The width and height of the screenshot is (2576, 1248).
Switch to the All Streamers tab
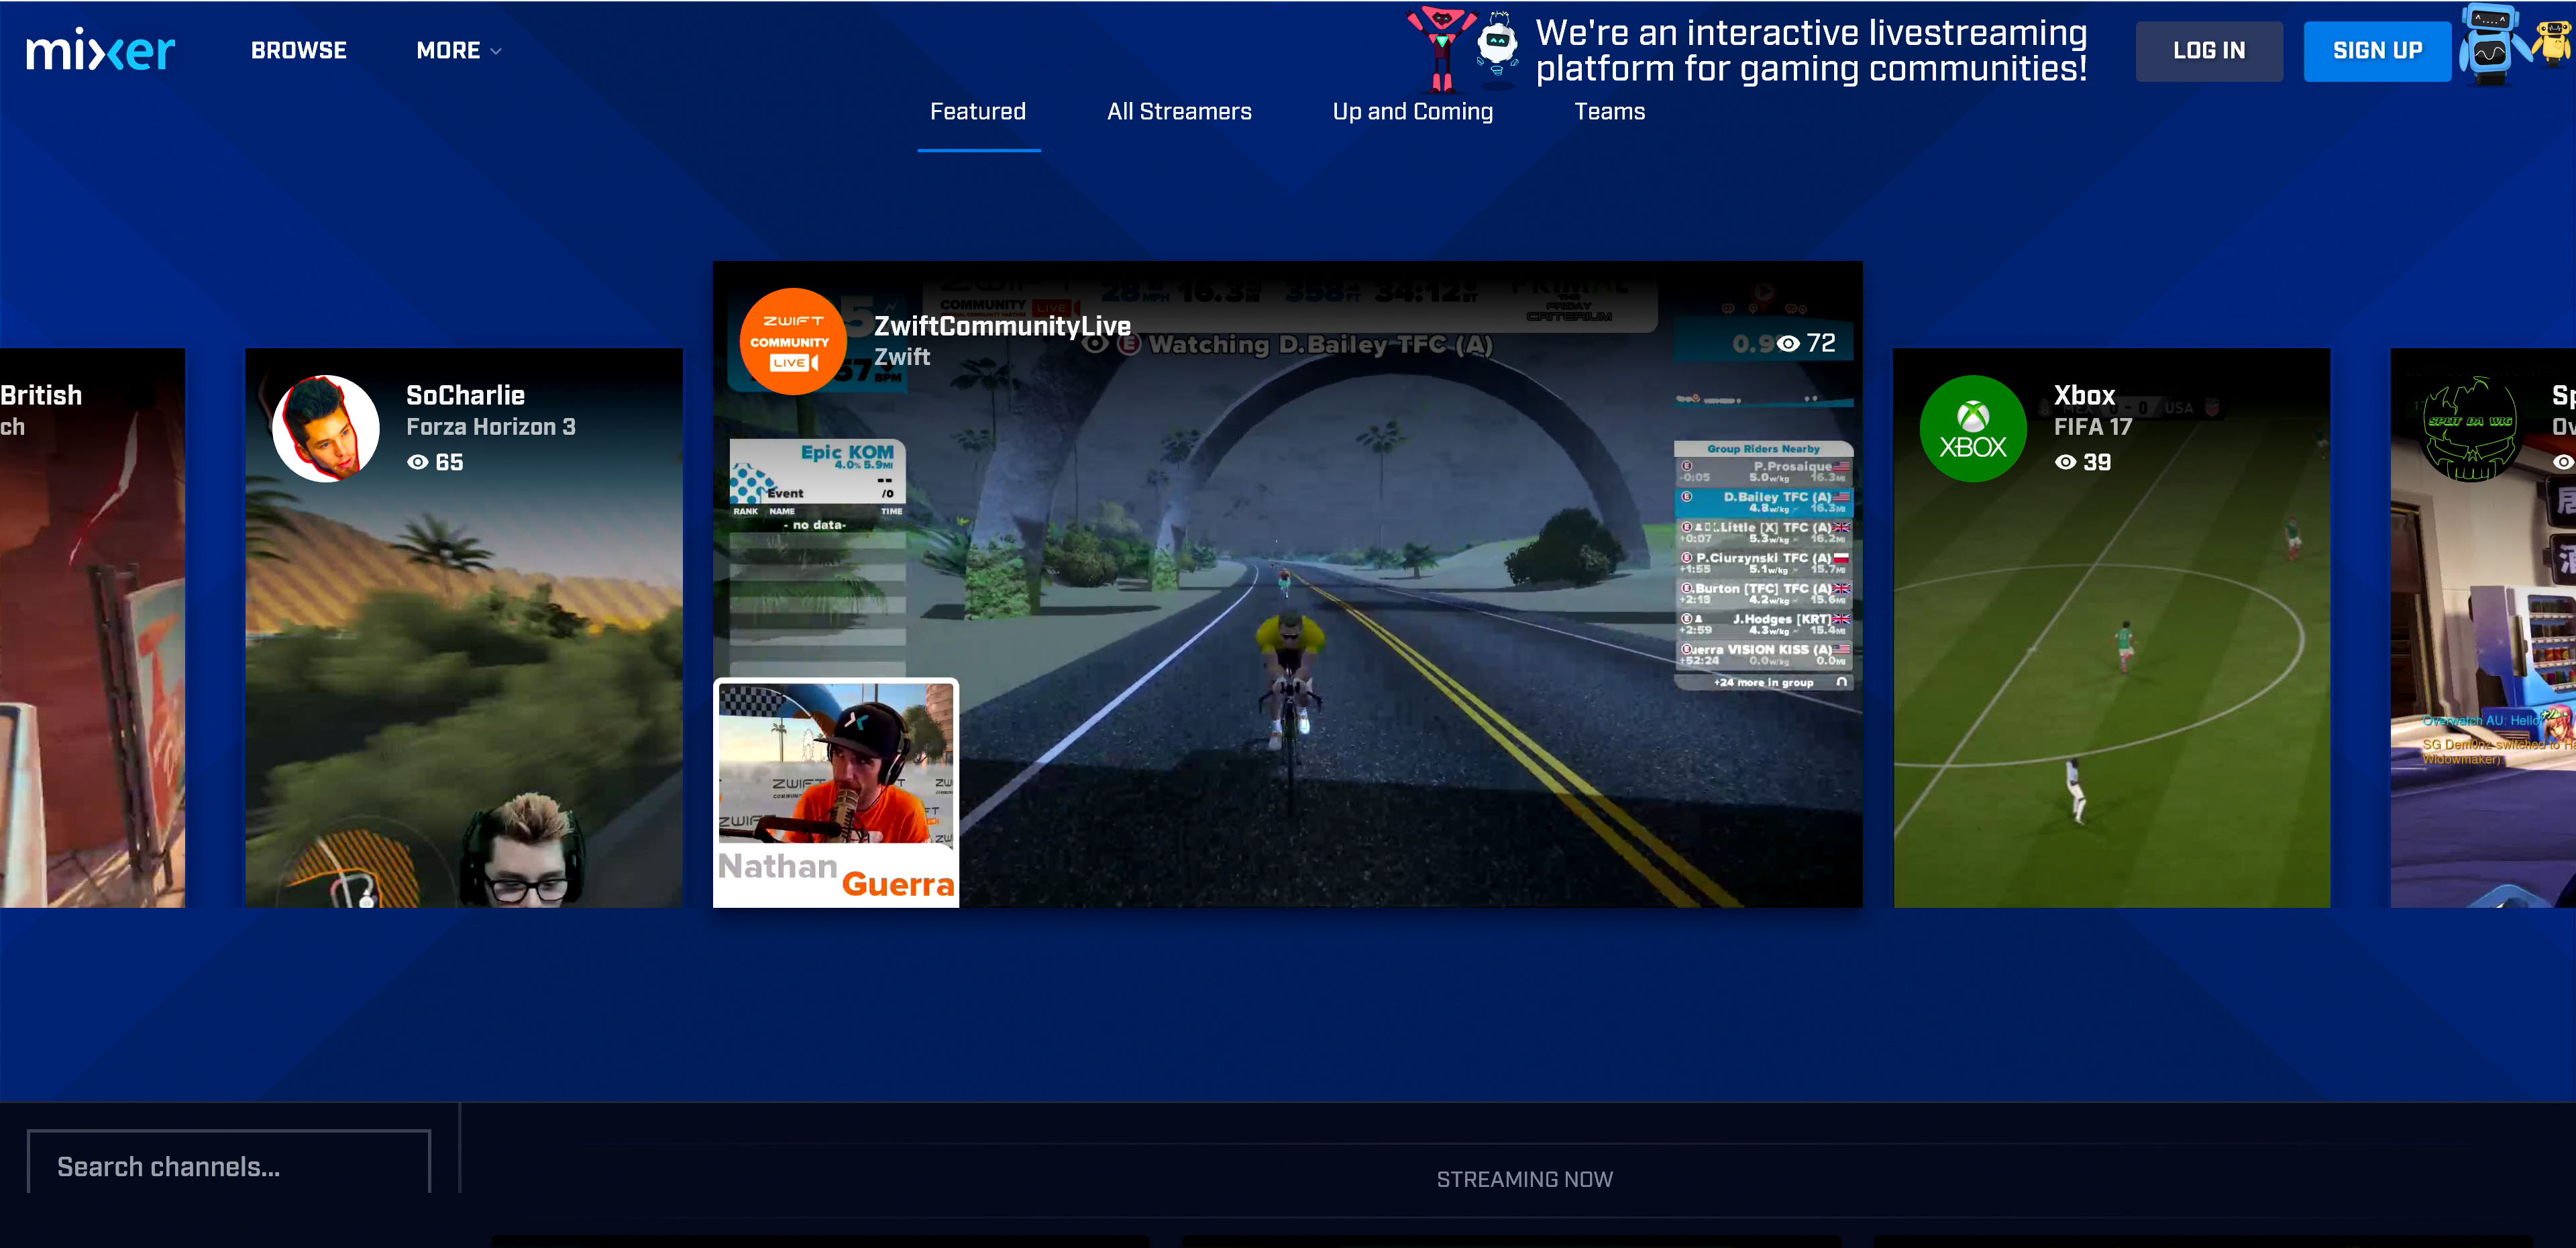click(1179, 111)
